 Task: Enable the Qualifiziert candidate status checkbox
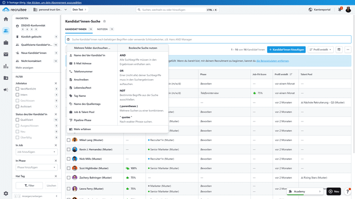coord(17,119)
